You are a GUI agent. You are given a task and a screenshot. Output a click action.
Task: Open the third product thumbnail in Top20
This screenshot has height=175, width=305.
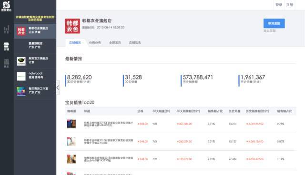(x=71, y=159)
